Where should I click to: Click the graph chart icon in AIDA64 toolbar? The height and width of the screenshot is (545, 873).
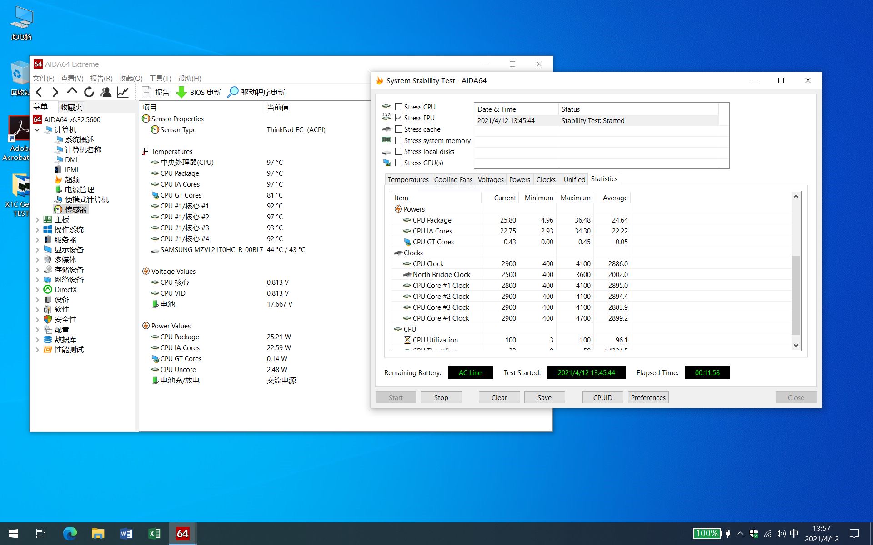tap(123, 92)
